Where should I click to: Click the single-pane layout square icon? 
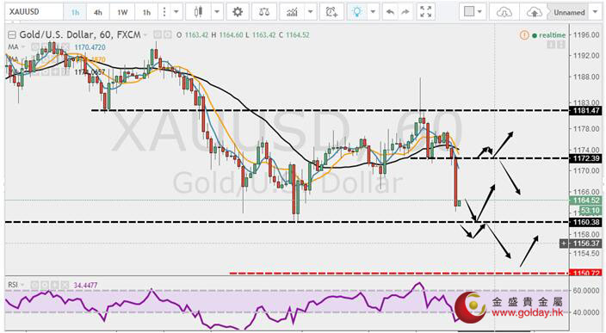click(x=469, y=11)
